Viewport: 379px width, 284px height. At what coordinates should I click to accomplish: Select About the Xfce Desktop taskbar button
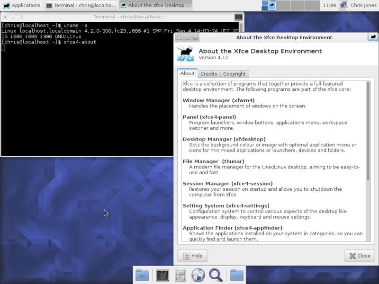pos(156,5)
